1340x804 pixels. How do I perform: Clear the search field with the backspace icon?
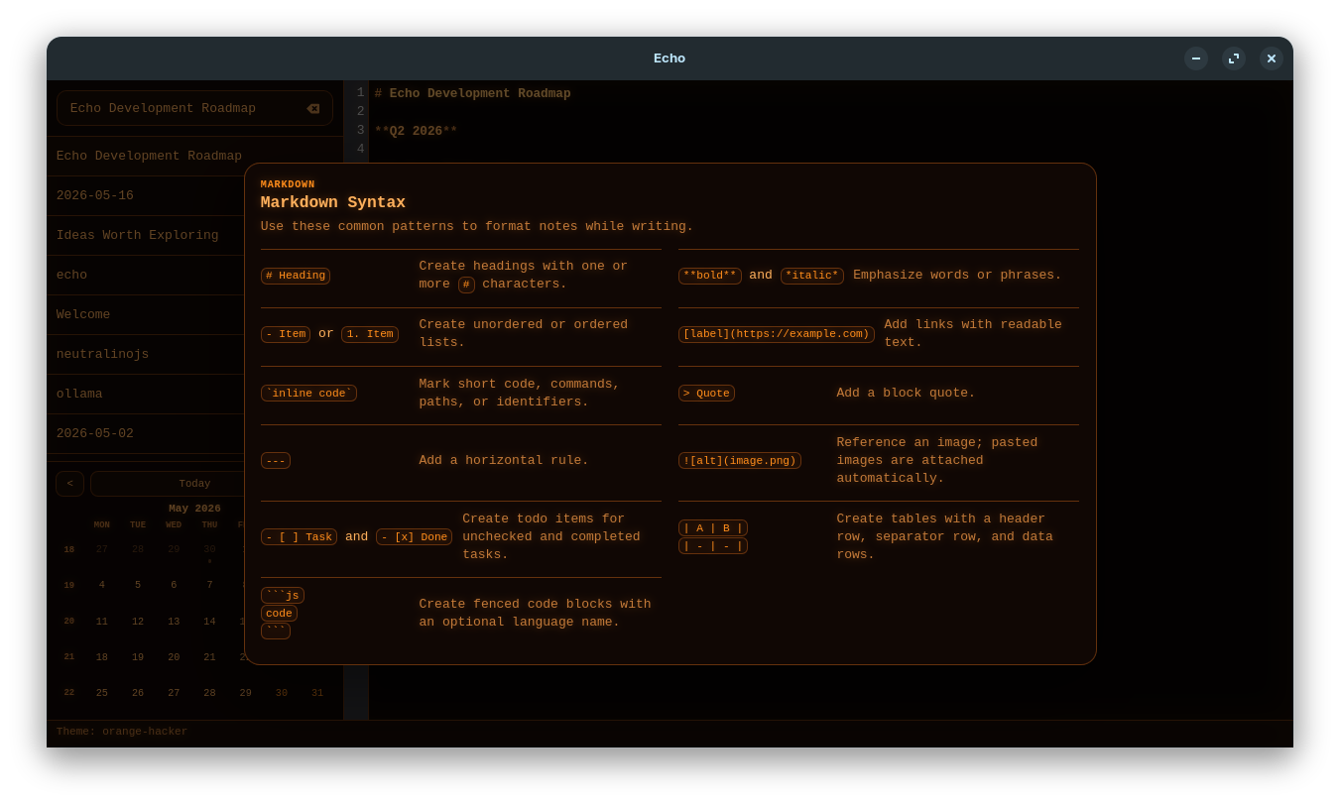(x=312, y=109)
